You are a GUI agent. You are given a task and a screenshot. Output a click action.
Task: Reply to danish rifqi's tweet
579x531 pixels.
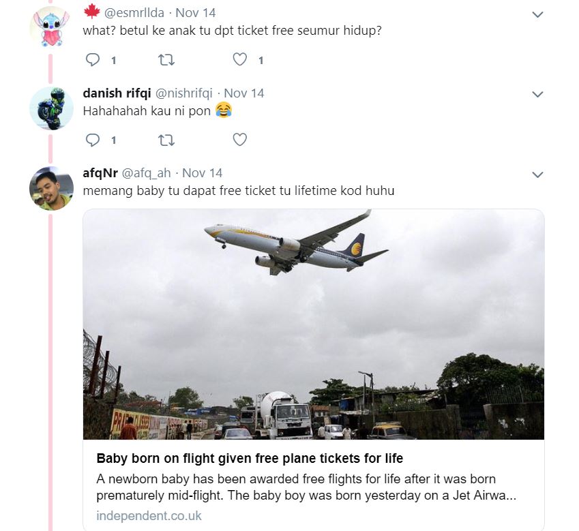(x=93, y=140)
